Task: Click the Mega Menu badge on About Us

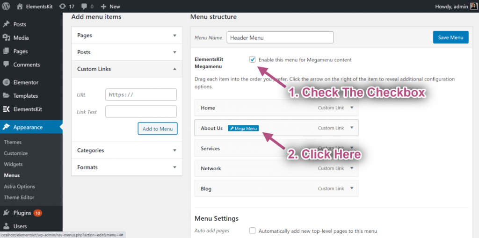Action: [x=243, y=128]
